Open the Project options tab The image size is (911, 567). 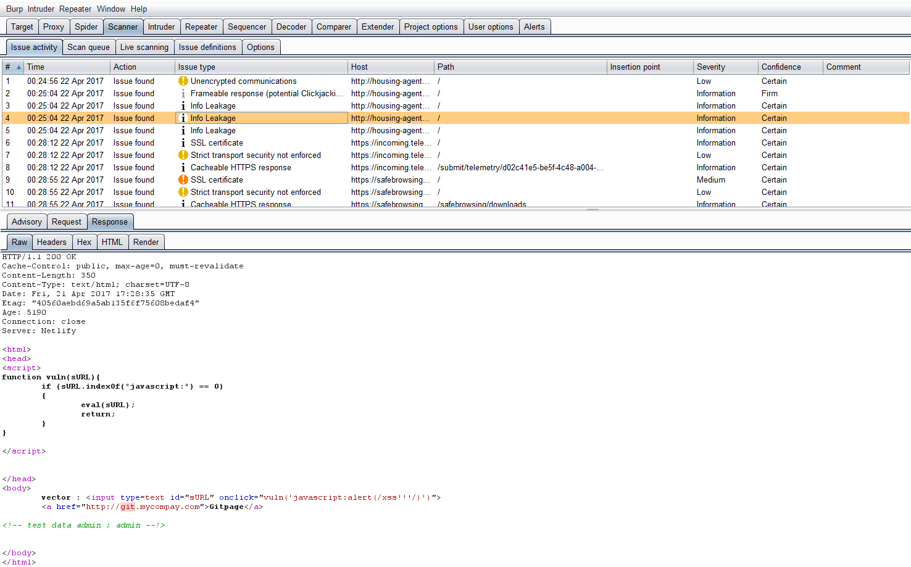tap(431, 27)
